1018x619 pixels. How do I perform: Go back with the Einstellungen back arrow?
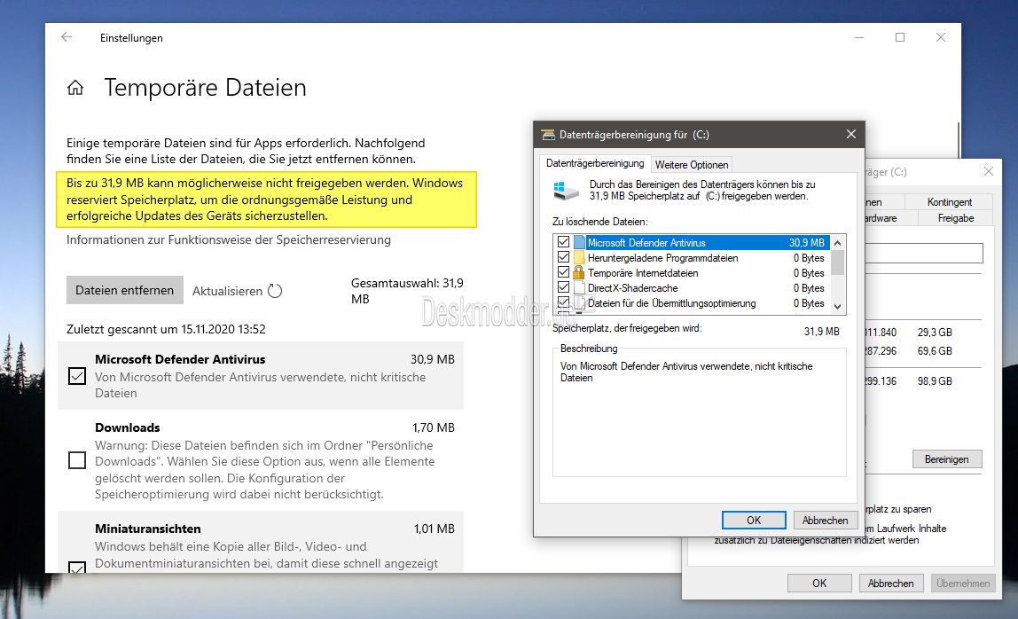67,37
